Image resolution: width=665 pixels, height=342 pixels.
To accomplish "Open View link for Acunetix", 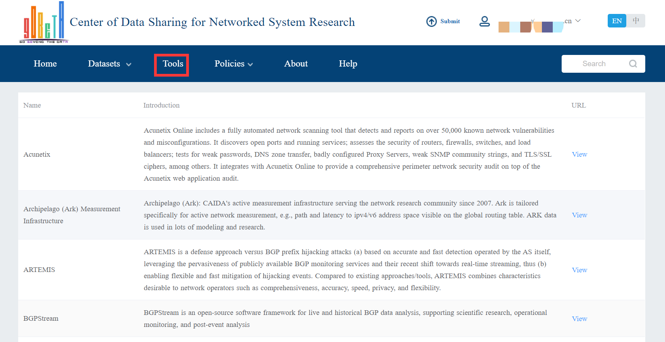I will pyautogui.click(x=579, y=154).
